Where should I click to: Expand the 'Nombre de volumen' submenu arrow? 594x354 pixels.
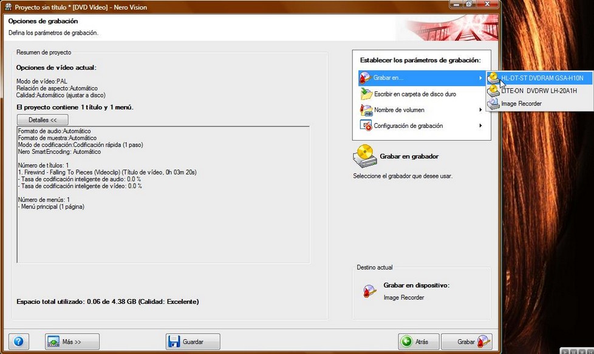480,110
